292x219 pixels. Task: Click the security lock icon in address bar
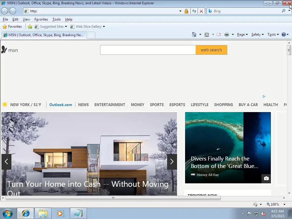[186, 11]
